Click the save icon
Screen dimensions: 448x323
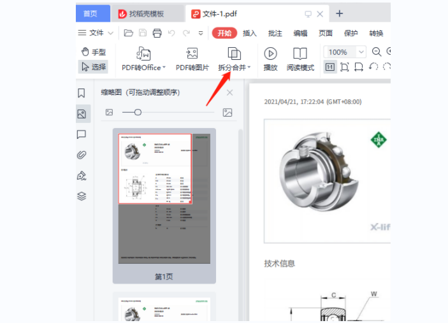click(x=143, y=33)
